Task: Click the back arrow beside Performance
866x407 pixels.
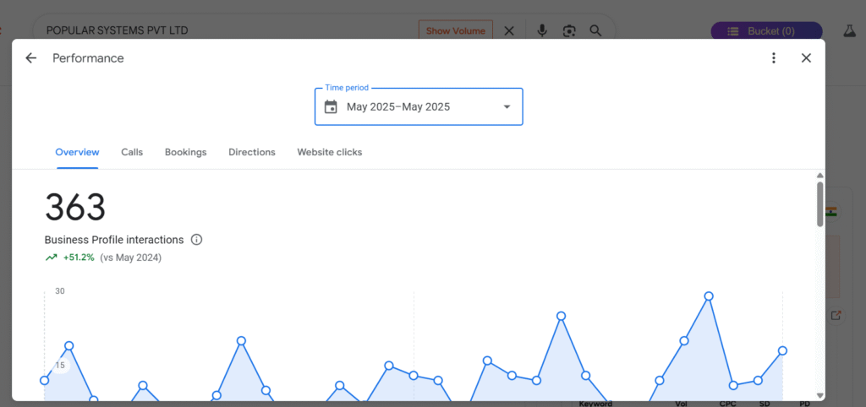Action: tap(31, 58)
